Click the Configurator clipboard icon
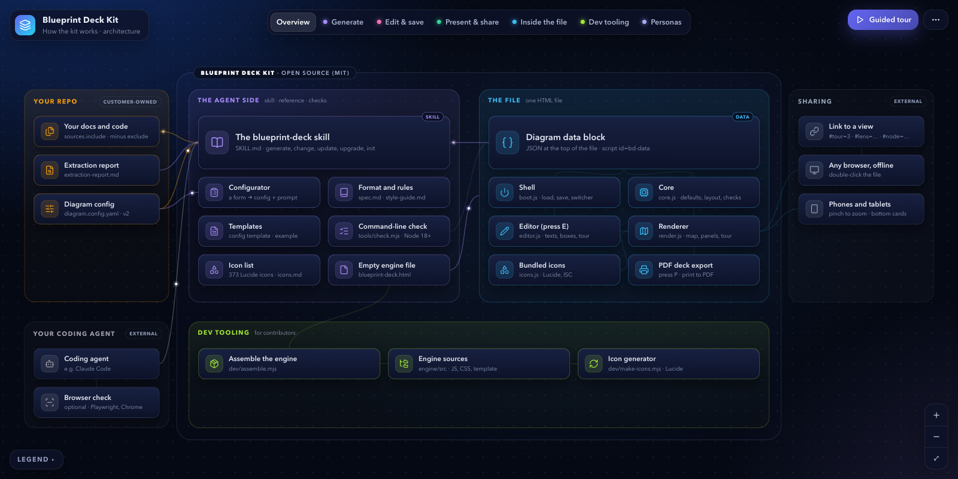Image resolution: width=958 pixels, height=479 pixels. (214, 192)
